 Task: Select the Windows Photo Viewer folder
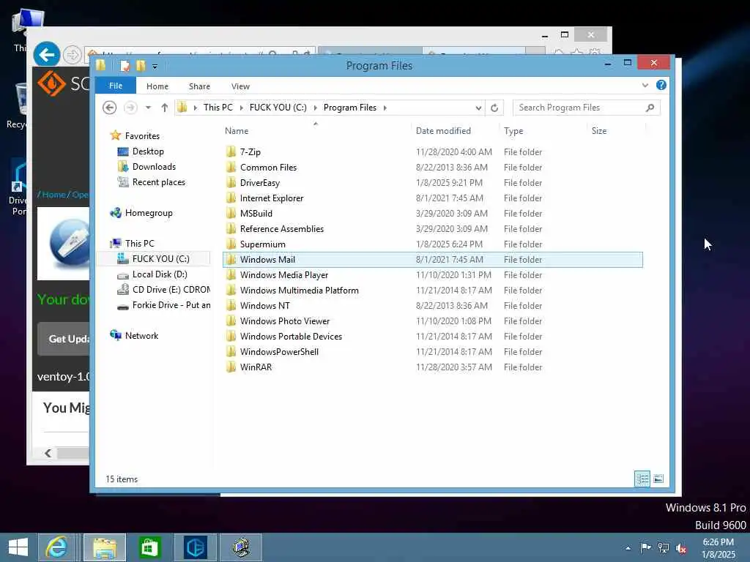coord(285,321)
